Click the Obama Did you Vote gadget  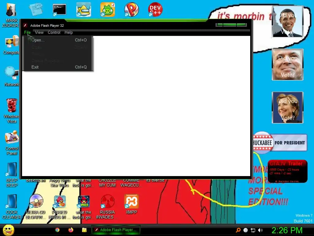288,22
